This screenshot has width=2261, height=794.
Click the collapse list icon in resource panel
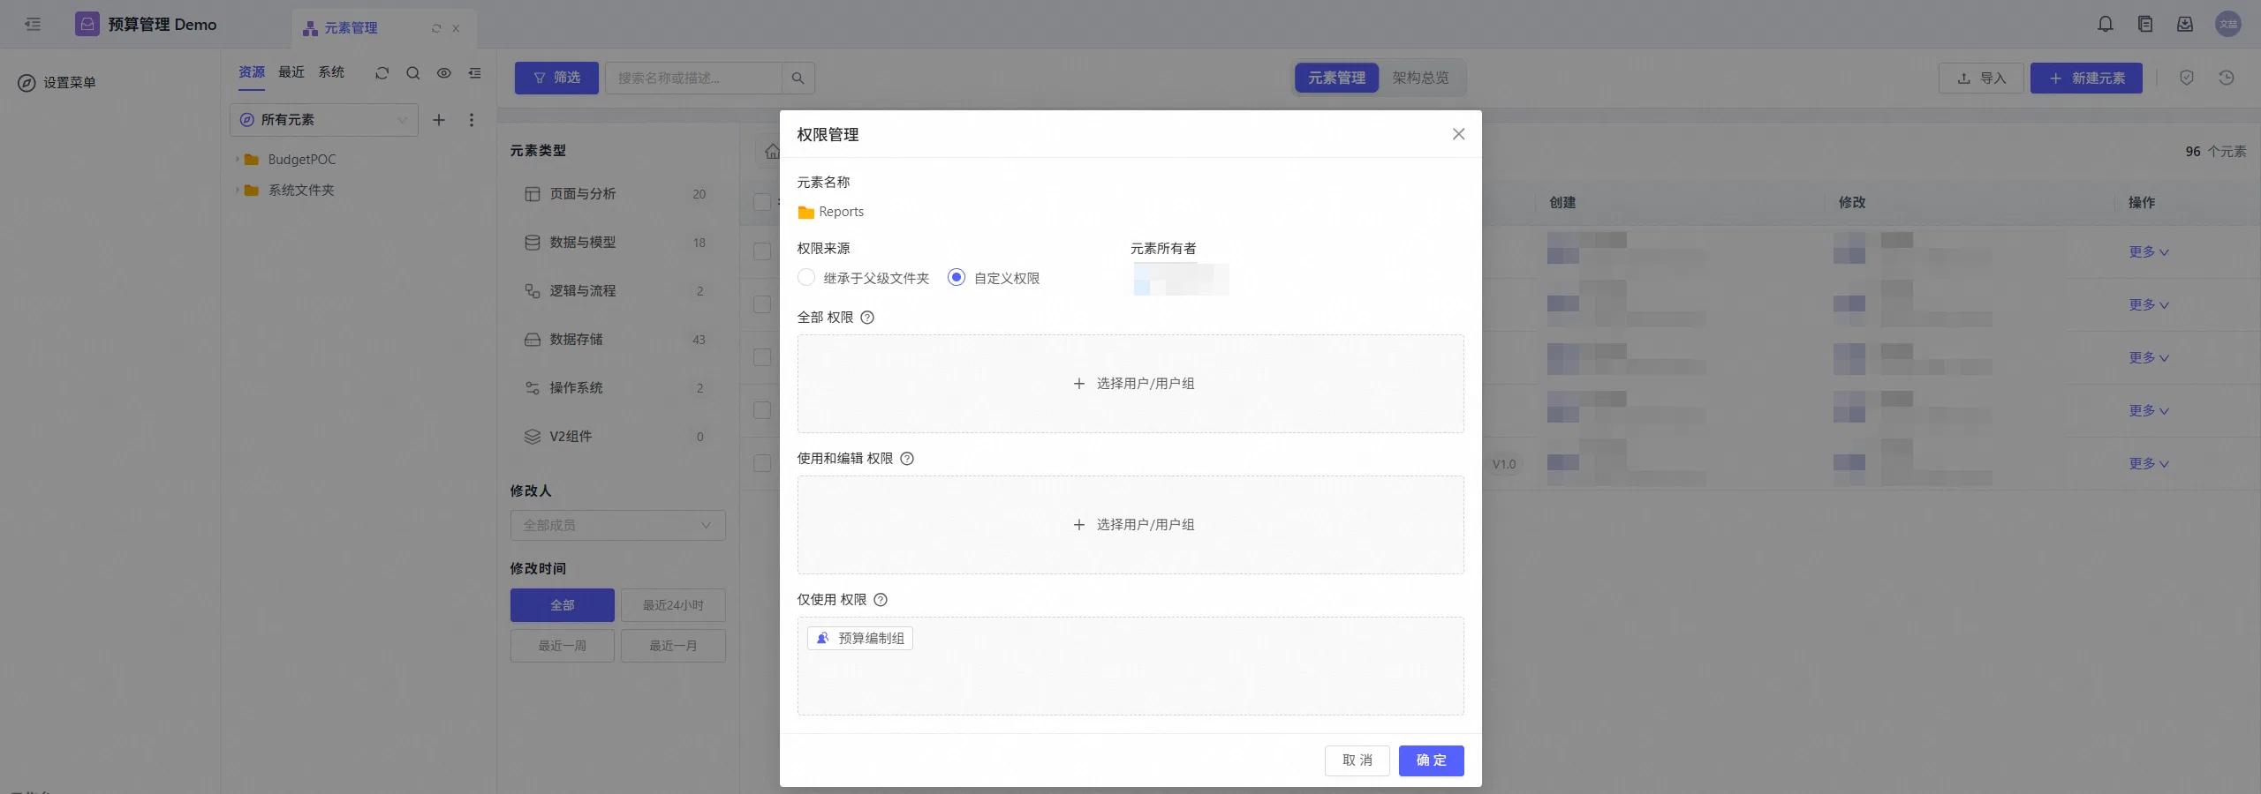pos(475,73)
